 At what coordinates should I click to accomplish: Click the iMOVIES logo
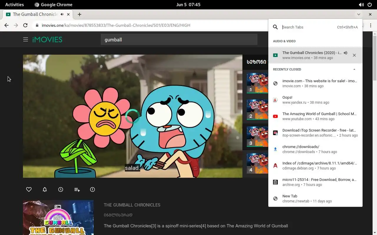(x=47, y=39)
